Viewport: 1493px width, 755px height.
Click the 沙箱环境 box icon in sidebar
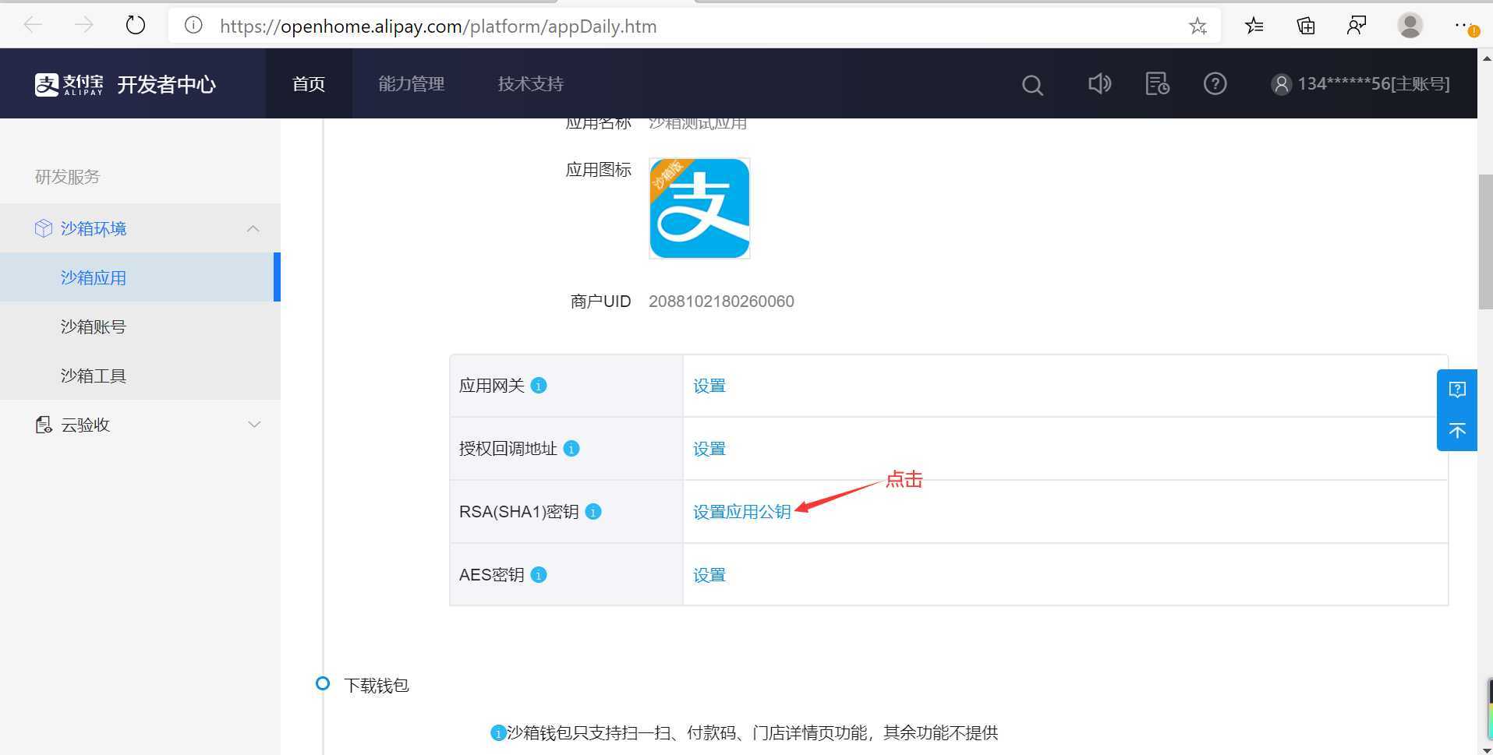click(43, 228)
